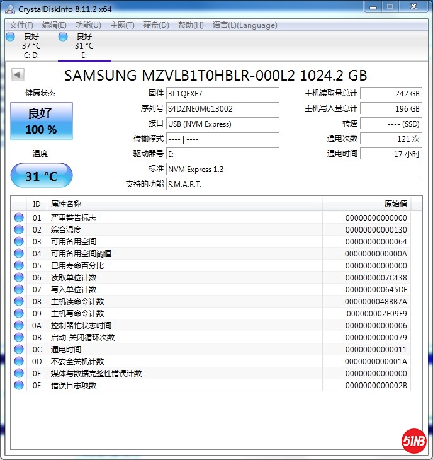Open the 语言(L)(Language) menu
The width and height of the screenshot is (433, 460).
pos(245,25)
